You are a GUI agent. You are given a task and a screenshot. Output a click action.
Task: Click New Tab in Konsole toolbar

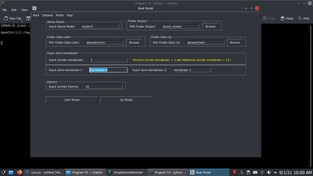coord(13,19)
